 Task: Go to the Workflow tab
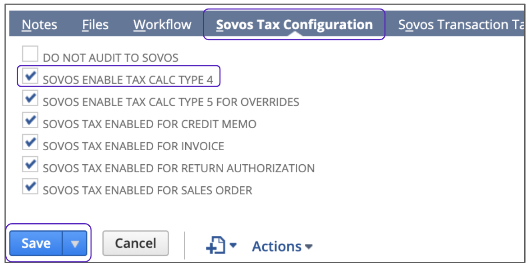[162, 25]
